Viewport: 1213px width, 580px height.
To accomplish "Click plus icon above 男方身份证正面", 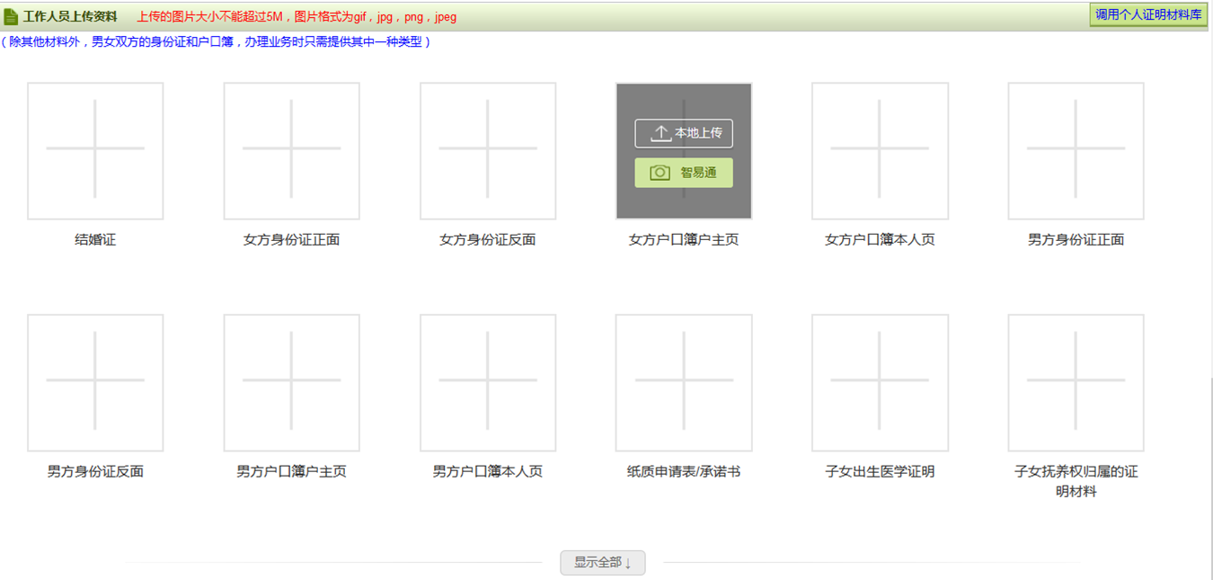I will (x=1076, y=150).
